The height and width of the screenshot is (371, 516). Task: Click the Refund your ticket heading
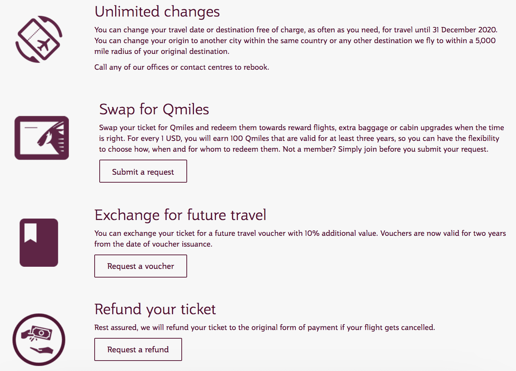[x=155, y=309]
